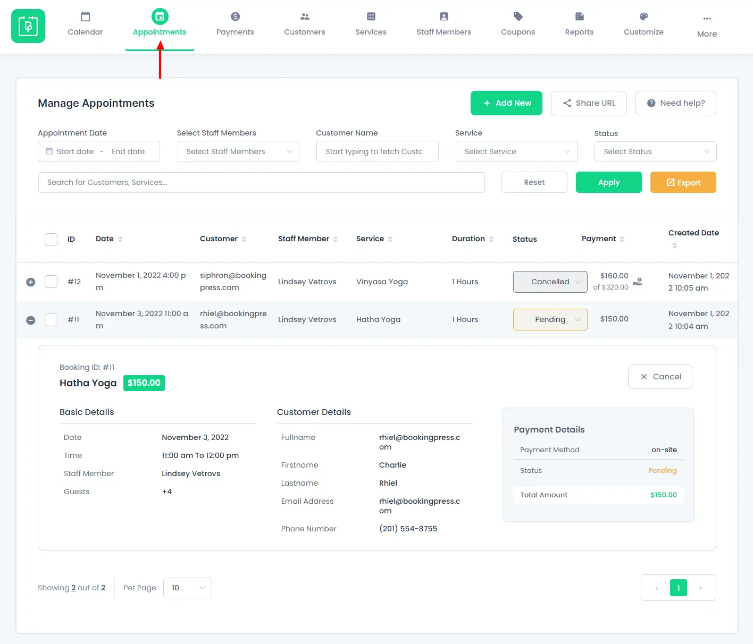Screen dimensions: 753x644
Task: Click the Add New appointment button
Action: coord(506,103)
